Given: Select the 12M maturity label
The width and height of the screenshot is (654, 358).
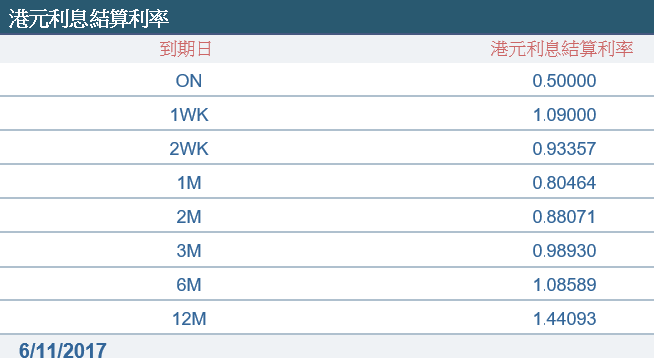Looking at the screenshot, I should pos(190,319).
